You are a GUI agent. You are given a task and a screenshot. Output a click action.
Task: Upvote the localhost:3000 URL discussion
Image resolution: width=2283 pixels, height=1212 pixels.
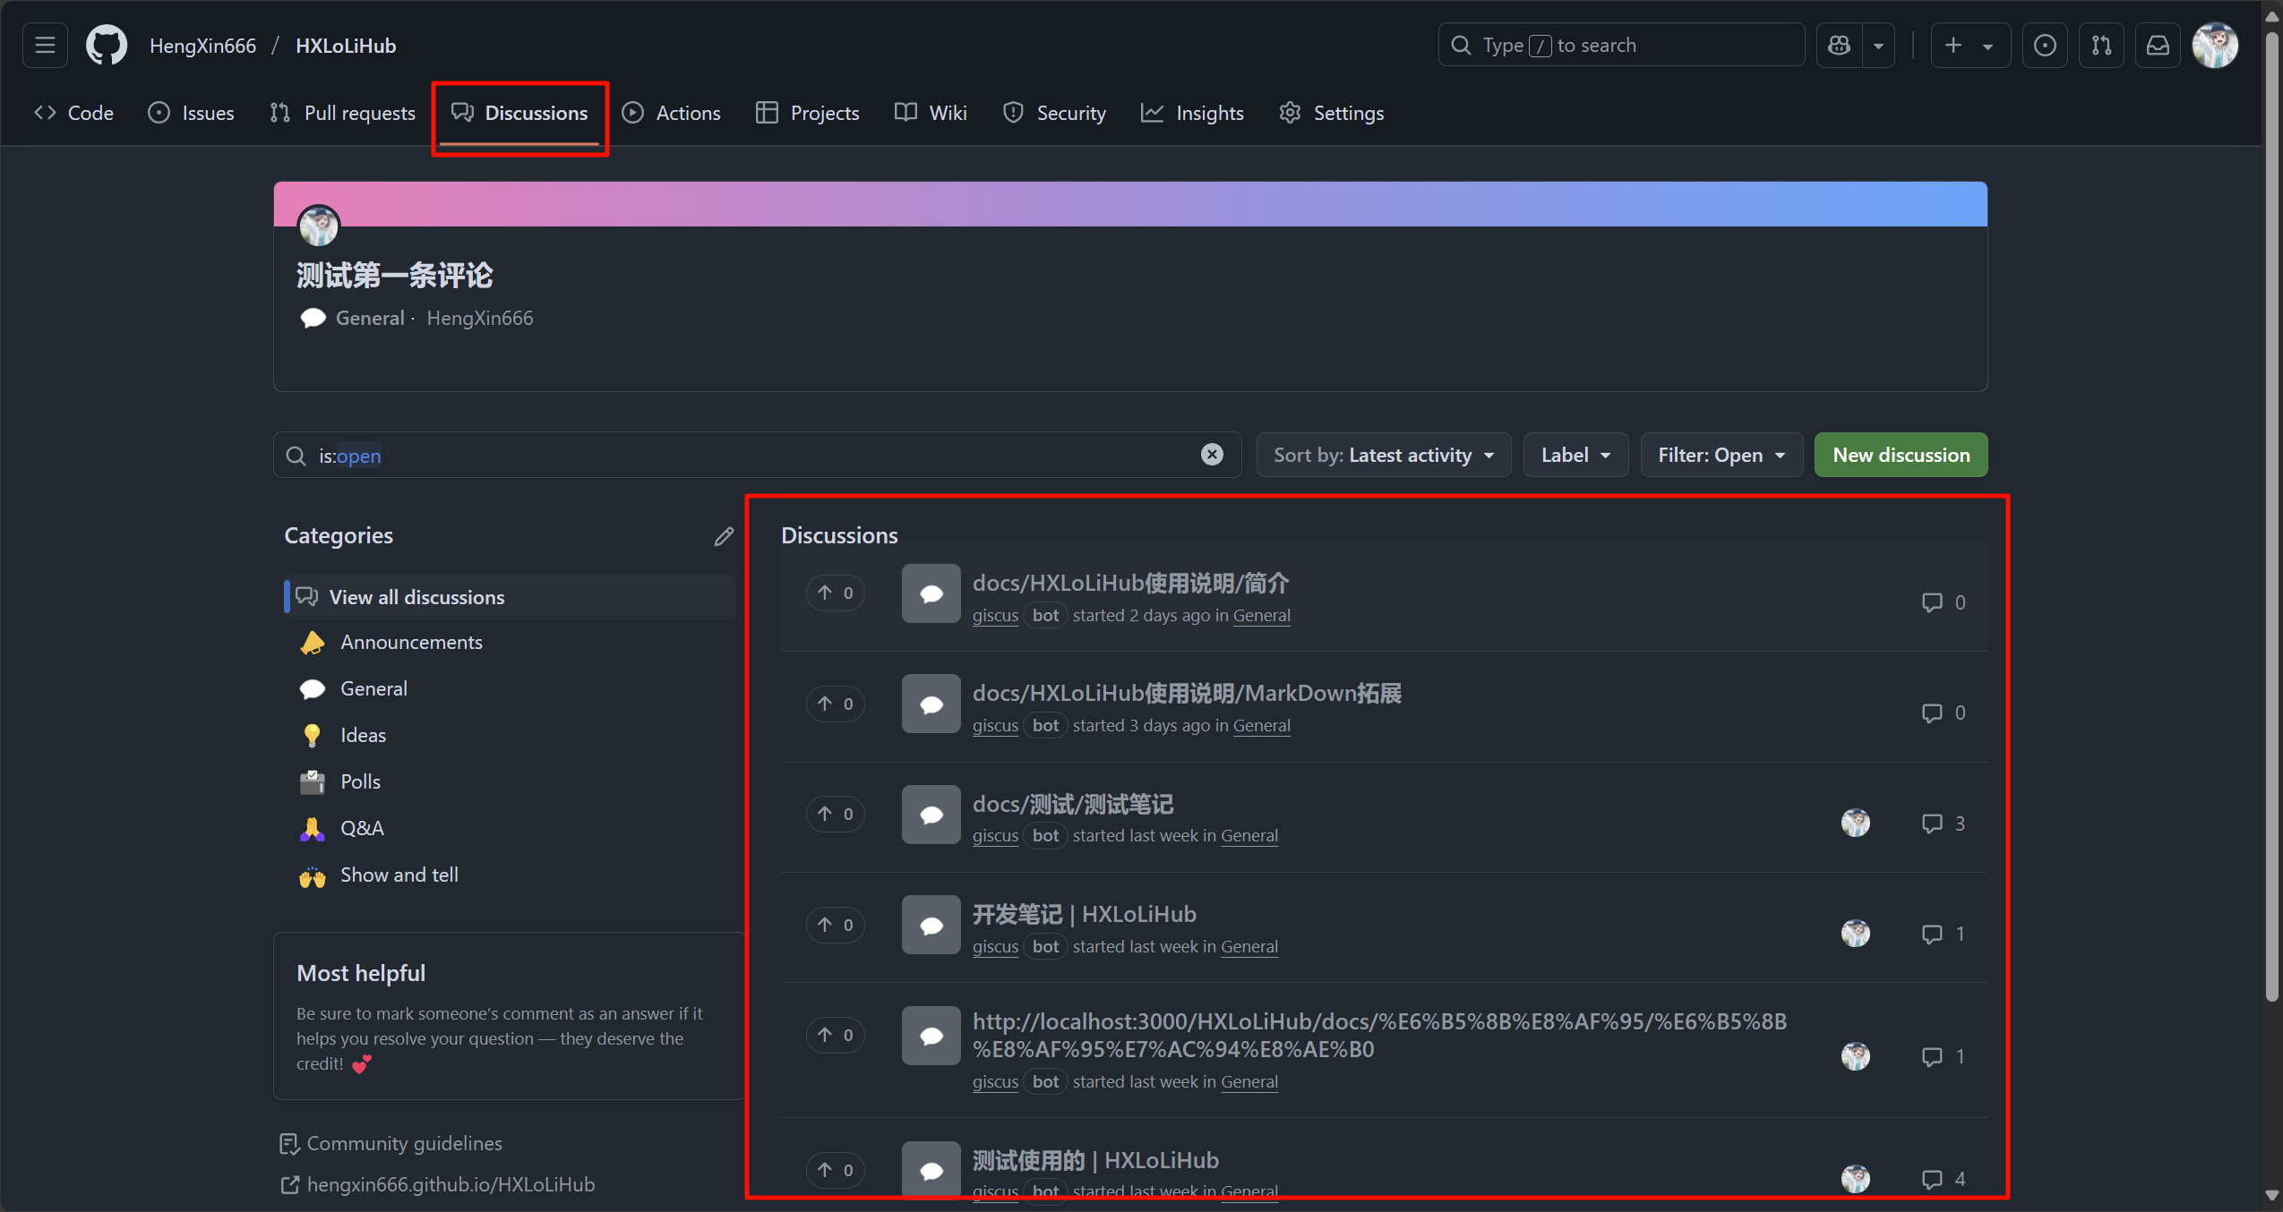click(x=835, y=1035)
